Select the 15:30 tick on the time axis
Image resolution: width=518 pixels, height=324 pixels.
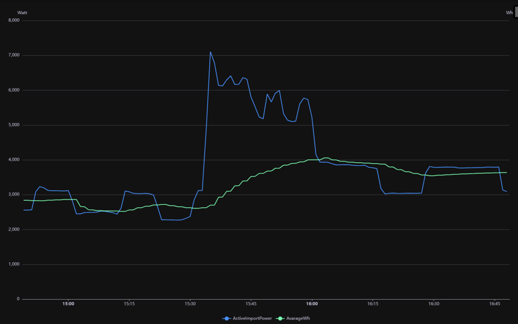click(190, 304)
